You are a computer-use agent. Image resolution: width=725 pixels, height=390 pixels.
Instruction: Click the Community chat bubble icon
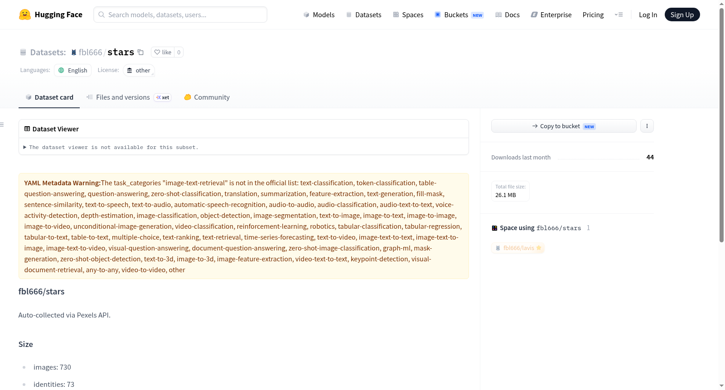pyautogui.click(x=188, y=97)
